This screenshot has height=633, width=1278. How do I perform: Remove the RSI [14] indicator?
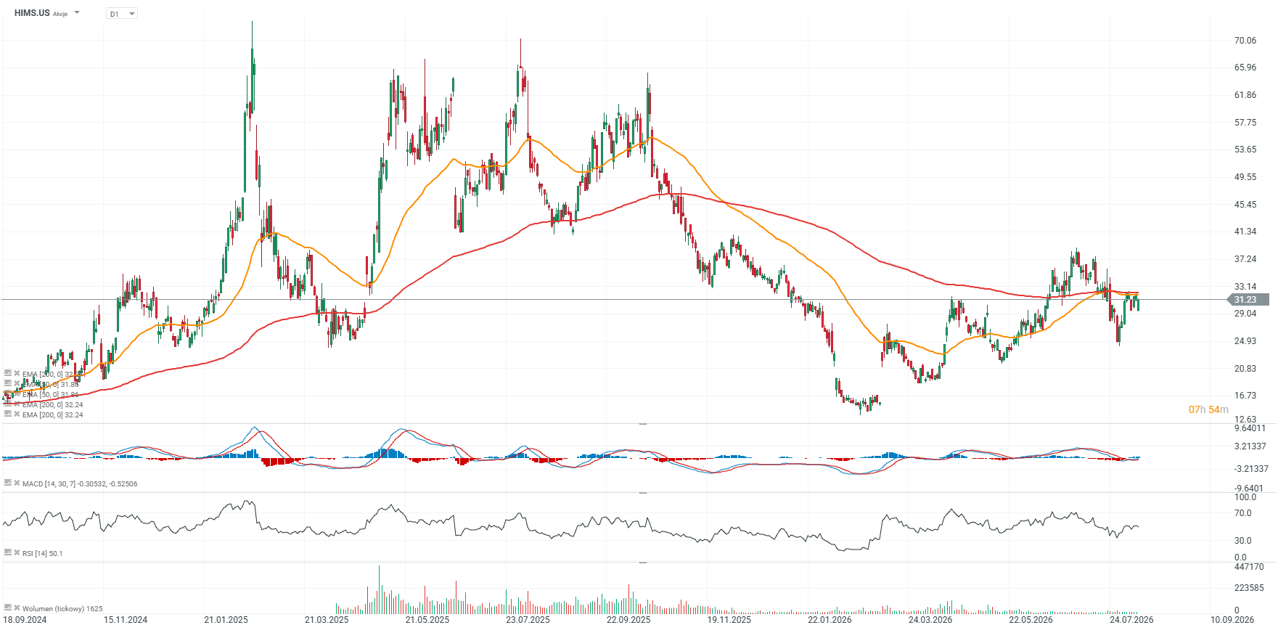[x=17, y=552]
